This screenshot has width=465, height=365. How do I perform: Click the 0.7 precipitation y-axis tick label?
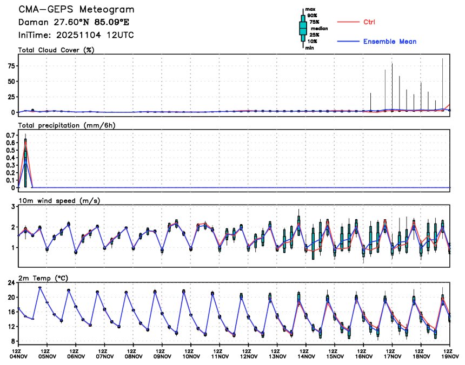point(10,135)
